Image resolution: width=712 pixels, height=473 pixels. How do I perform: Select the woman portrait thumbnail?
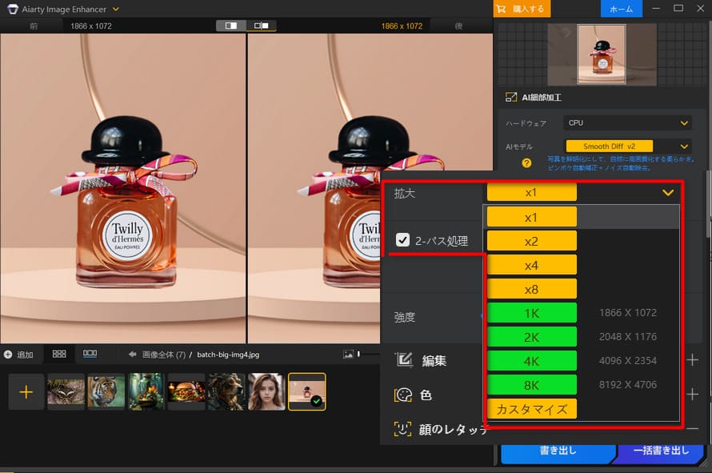click(x=266, y=391)
